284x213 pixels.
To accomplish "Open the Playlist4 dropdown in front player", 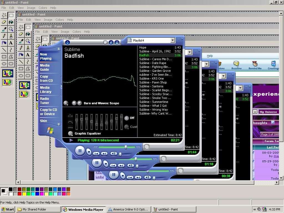I will 173,40.
